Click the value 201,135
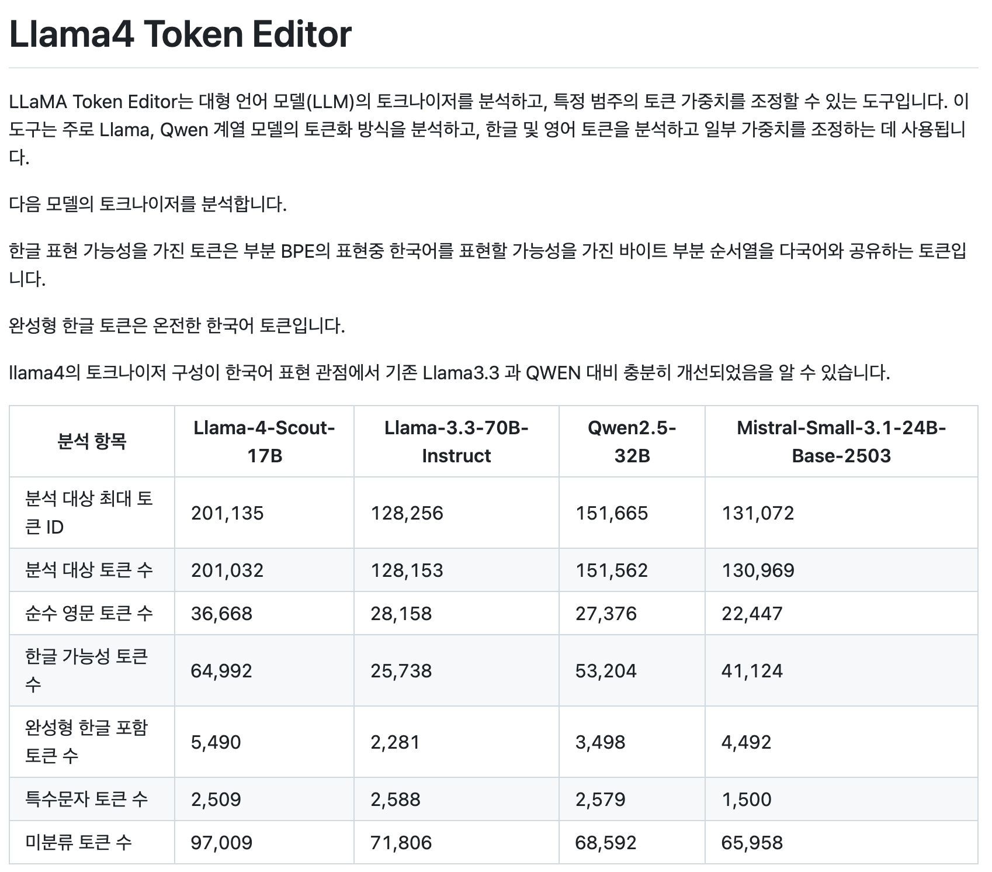 pyautogui.click(x=227, y=513)
